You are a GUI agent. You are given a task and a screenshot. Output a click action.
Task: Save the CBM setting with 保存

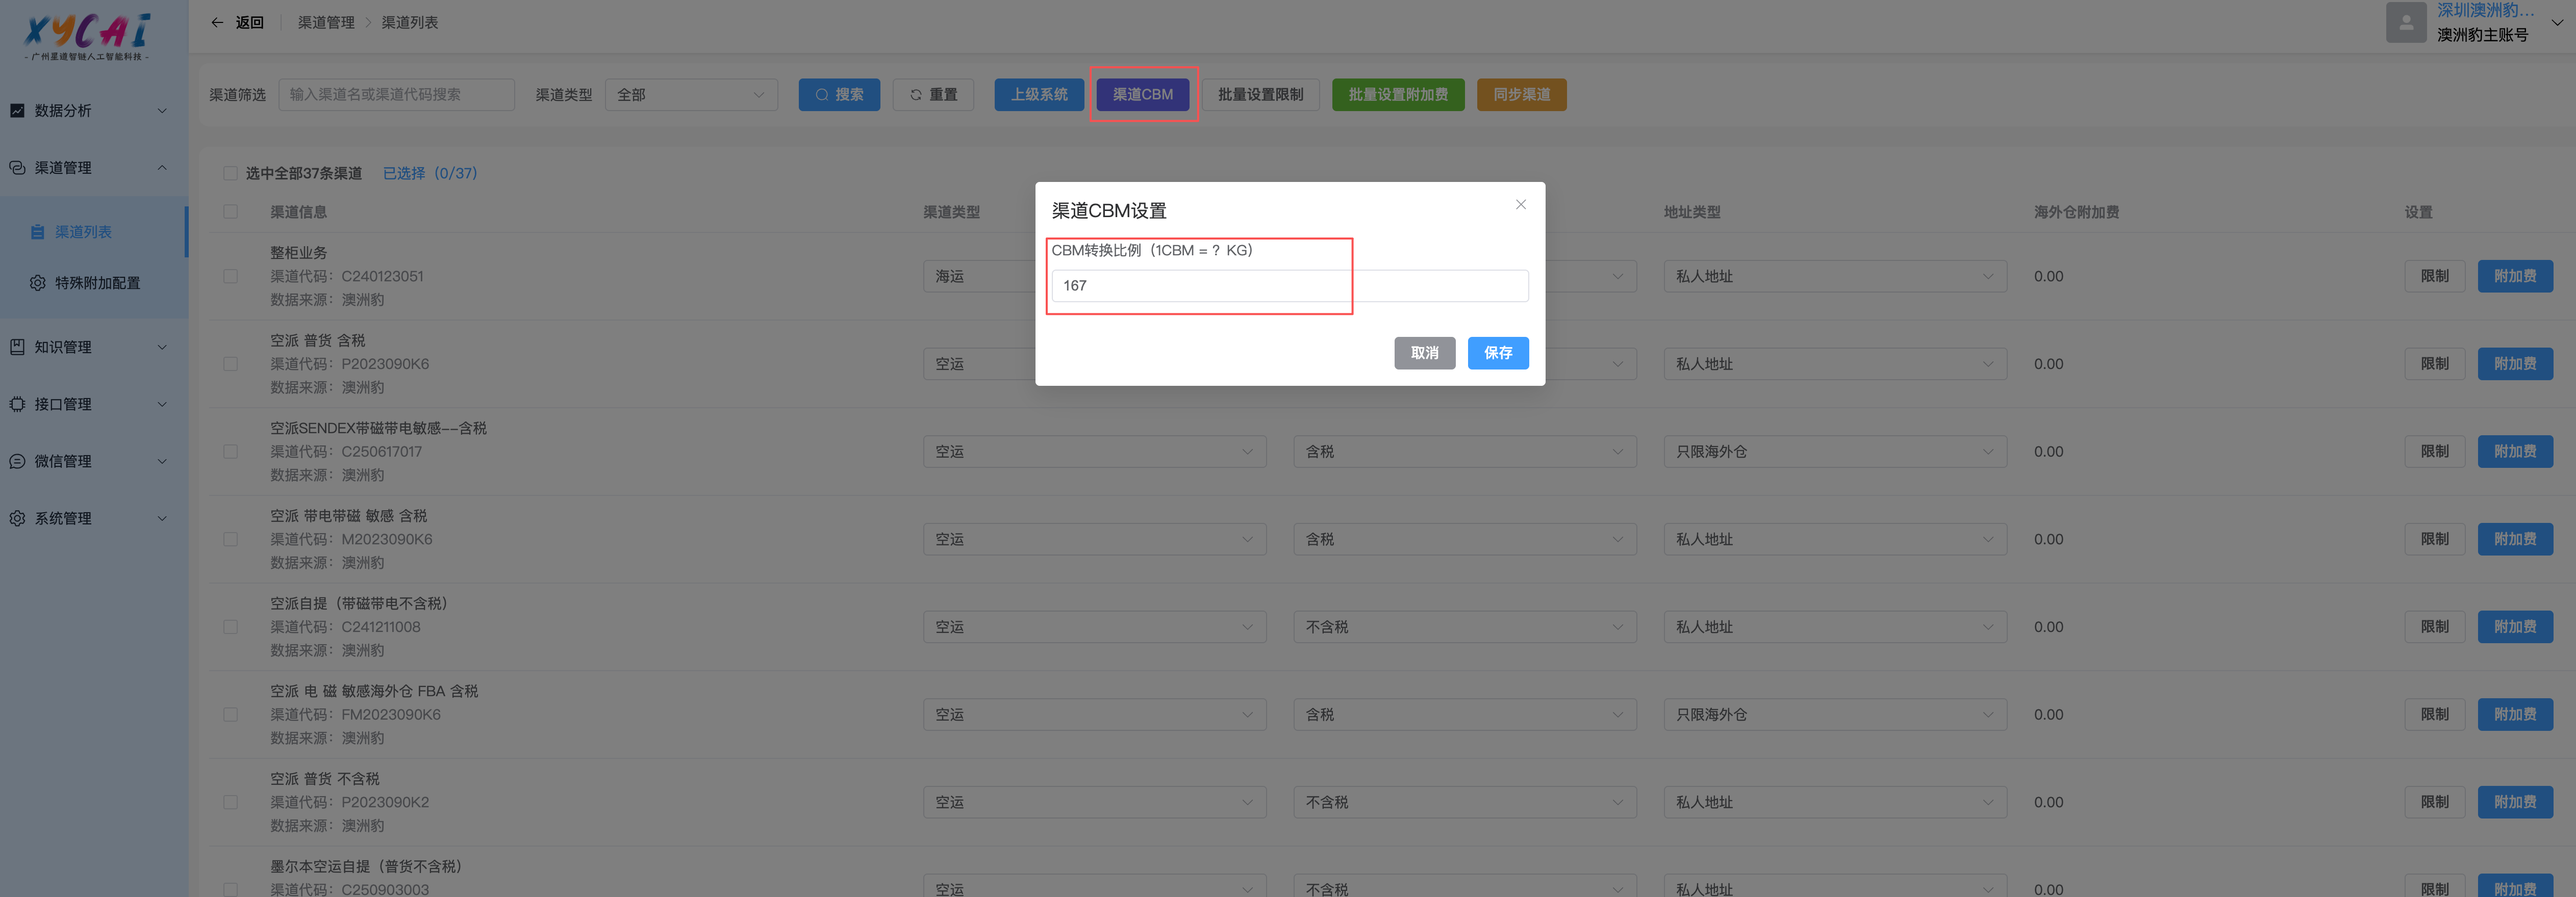(1497, 353)
